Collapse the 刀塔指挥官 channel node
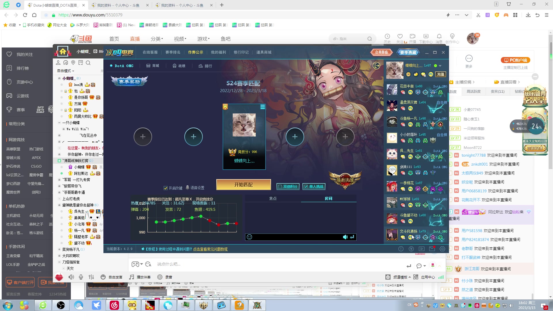 (x=59, y=262)
